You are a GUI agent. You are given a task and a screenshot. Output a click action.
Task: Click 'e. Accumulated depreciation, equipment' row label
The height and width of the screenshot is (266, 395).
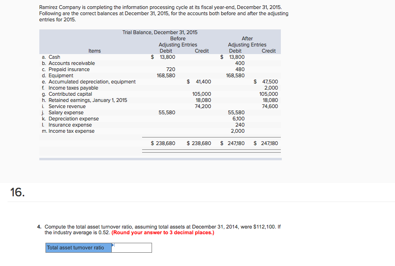point(89,82)
